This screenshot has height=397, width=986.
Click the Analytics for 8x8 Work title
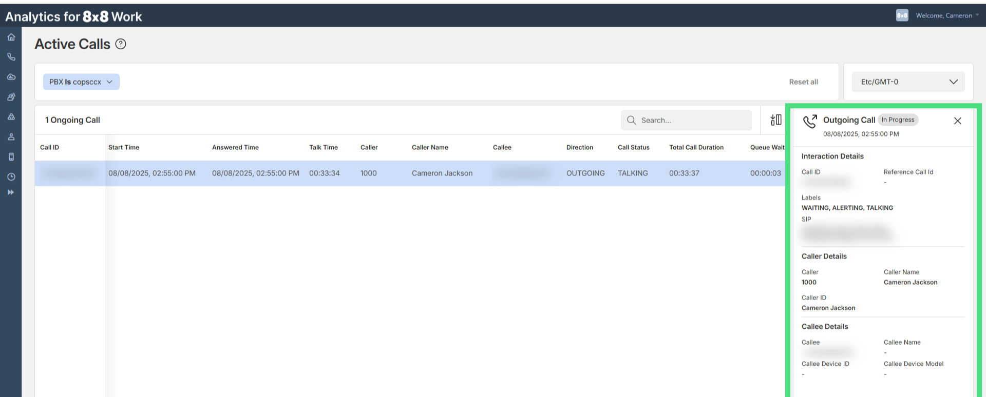pos(73,16)
